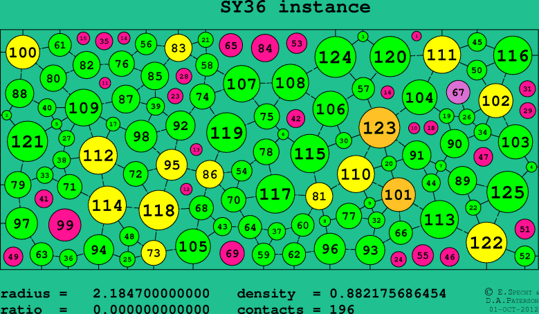This screenshot has width=539, height=314.
Task: Click the contacts count 196
Action: tap(342, 309)
